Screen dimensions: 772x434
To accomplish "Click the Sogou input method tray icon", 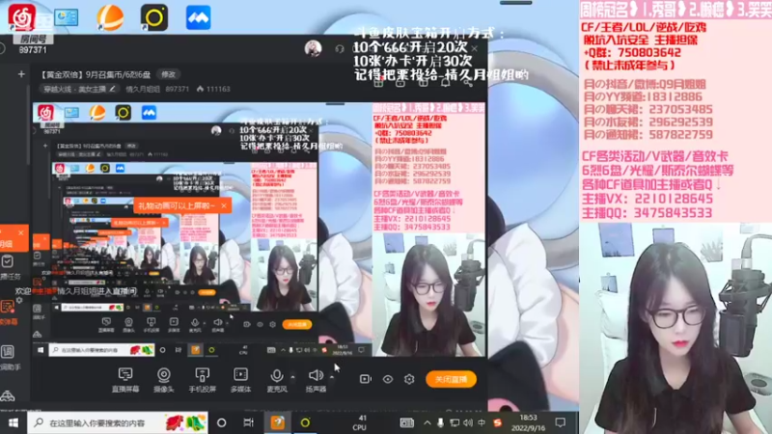I will point(497,422).
